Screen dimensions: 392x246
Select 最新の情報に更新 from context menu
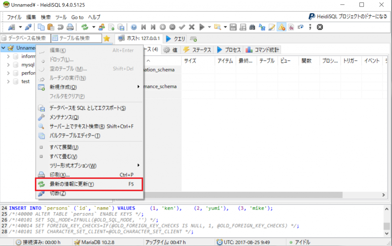89,184
